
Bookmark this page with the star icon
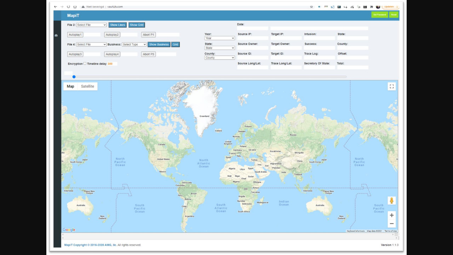(x=311, y=7)
